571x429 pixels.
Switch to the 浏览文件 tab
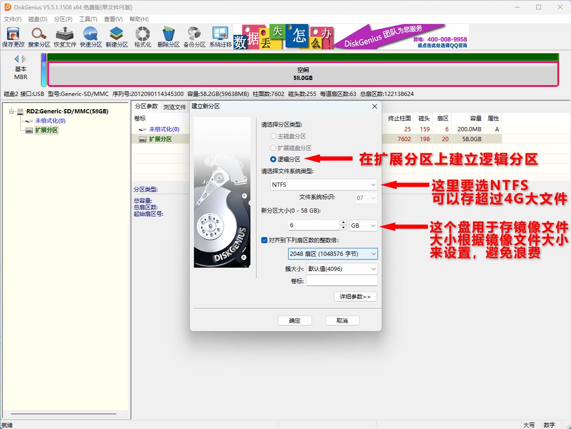click(x=175, y=107)
